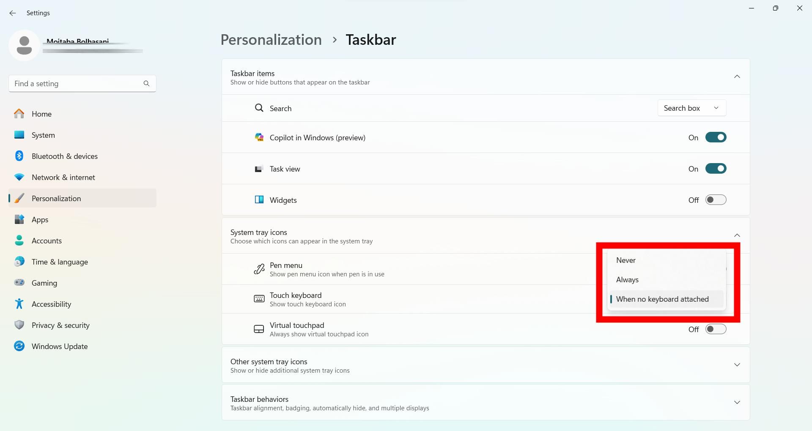This screenshot has height=431, width=812.
Task: Click the Personalization breadcrumb link
Action: click(x=271, y=40)
